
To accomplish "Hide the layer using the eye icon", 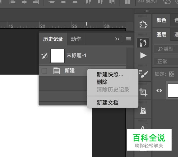I will tap(159, 90).
